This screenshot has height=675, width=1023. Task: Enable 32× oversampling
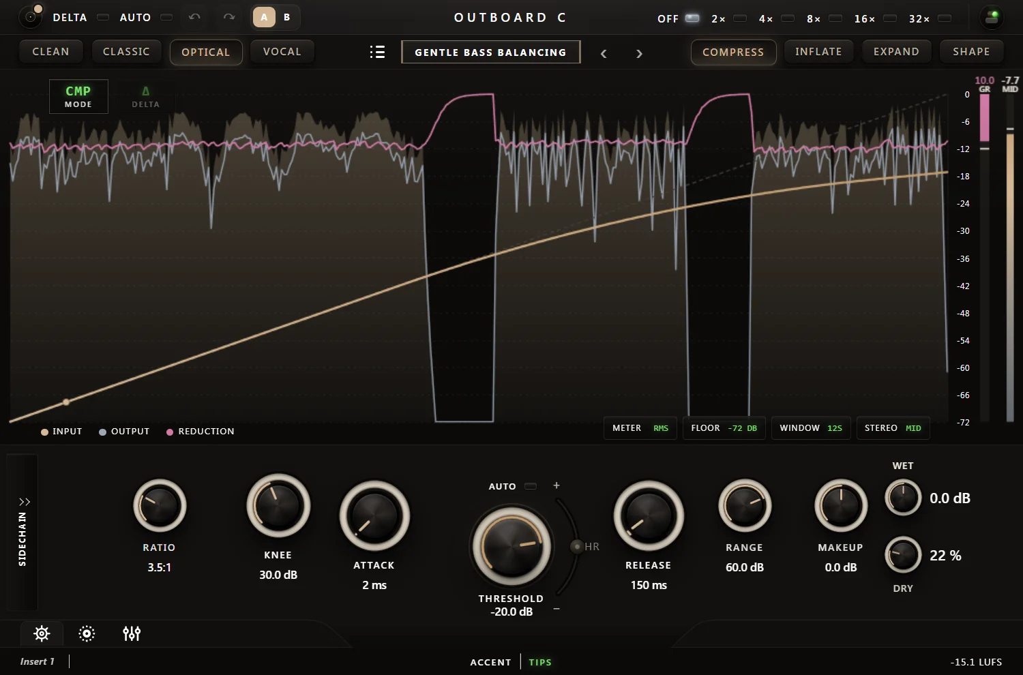[x=945, y=18]
